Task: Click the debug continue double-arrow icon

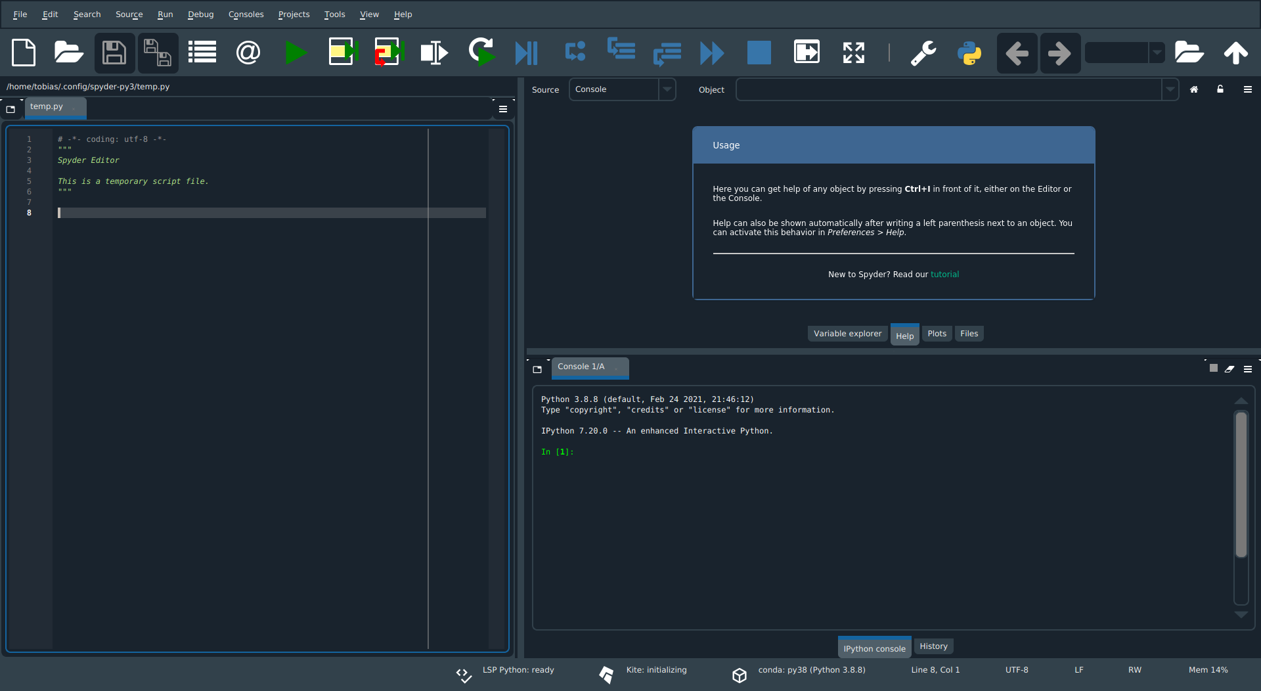Action: (x=712, y=53)
